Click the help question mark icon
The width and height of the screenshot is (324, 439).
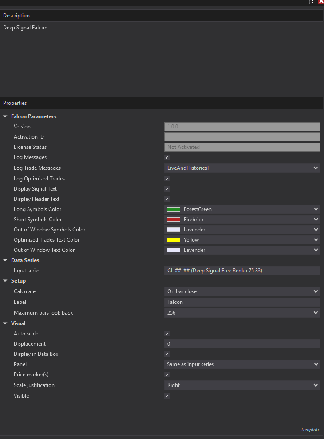click(x=313, y=2)
